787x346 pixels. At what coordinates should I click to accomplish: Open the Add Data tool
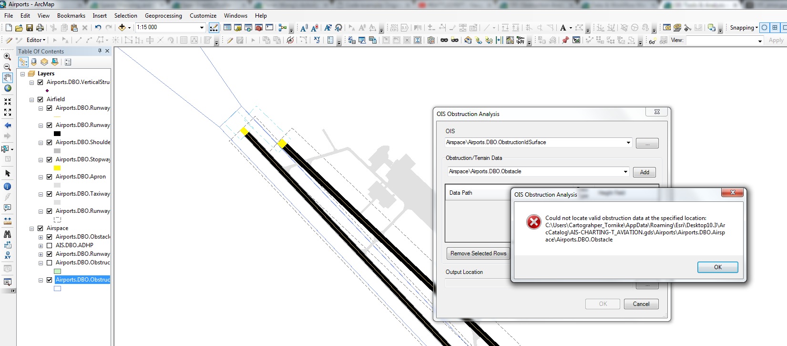[122, 28]
